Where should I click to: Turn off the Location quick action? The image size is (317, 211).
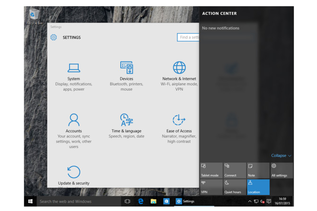[258, 187]
